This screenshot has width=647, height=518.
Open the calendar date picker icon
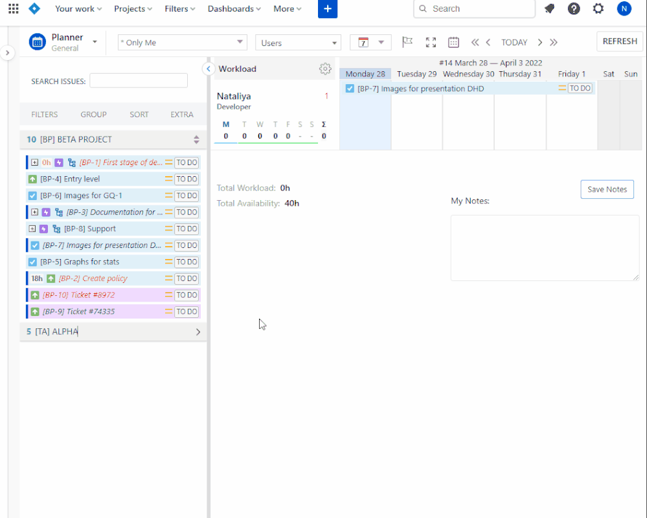(453, 41)
